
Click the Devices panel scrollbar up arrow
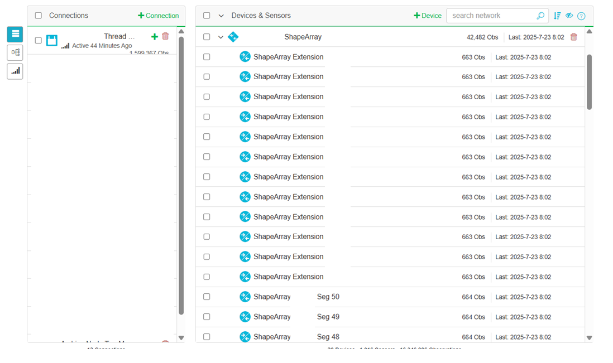click(x=589, y=31)
